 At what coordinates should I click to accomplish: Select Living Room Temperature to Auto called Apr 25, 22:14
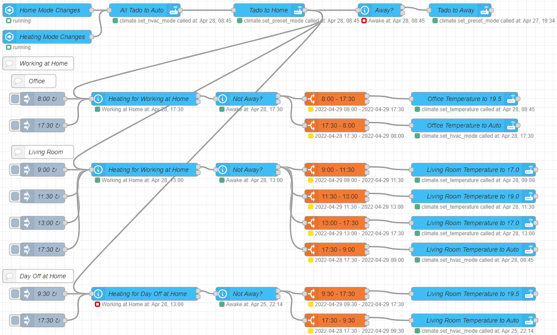click(x=473, y=320)
